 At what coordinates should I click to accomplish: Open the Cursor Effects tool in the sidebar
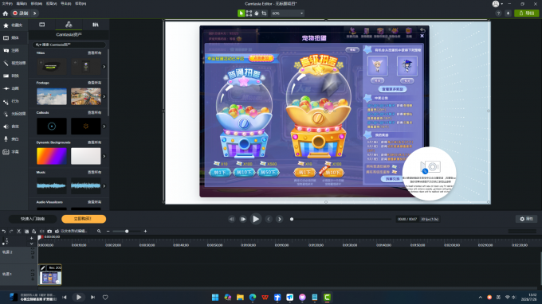(14, 114)
